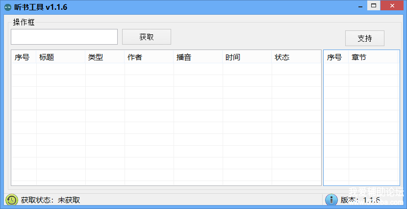Image resolution: width=407 pixels, height=209 pixels.
Task: Click the 操作框 group label
Action: (24, 23)
